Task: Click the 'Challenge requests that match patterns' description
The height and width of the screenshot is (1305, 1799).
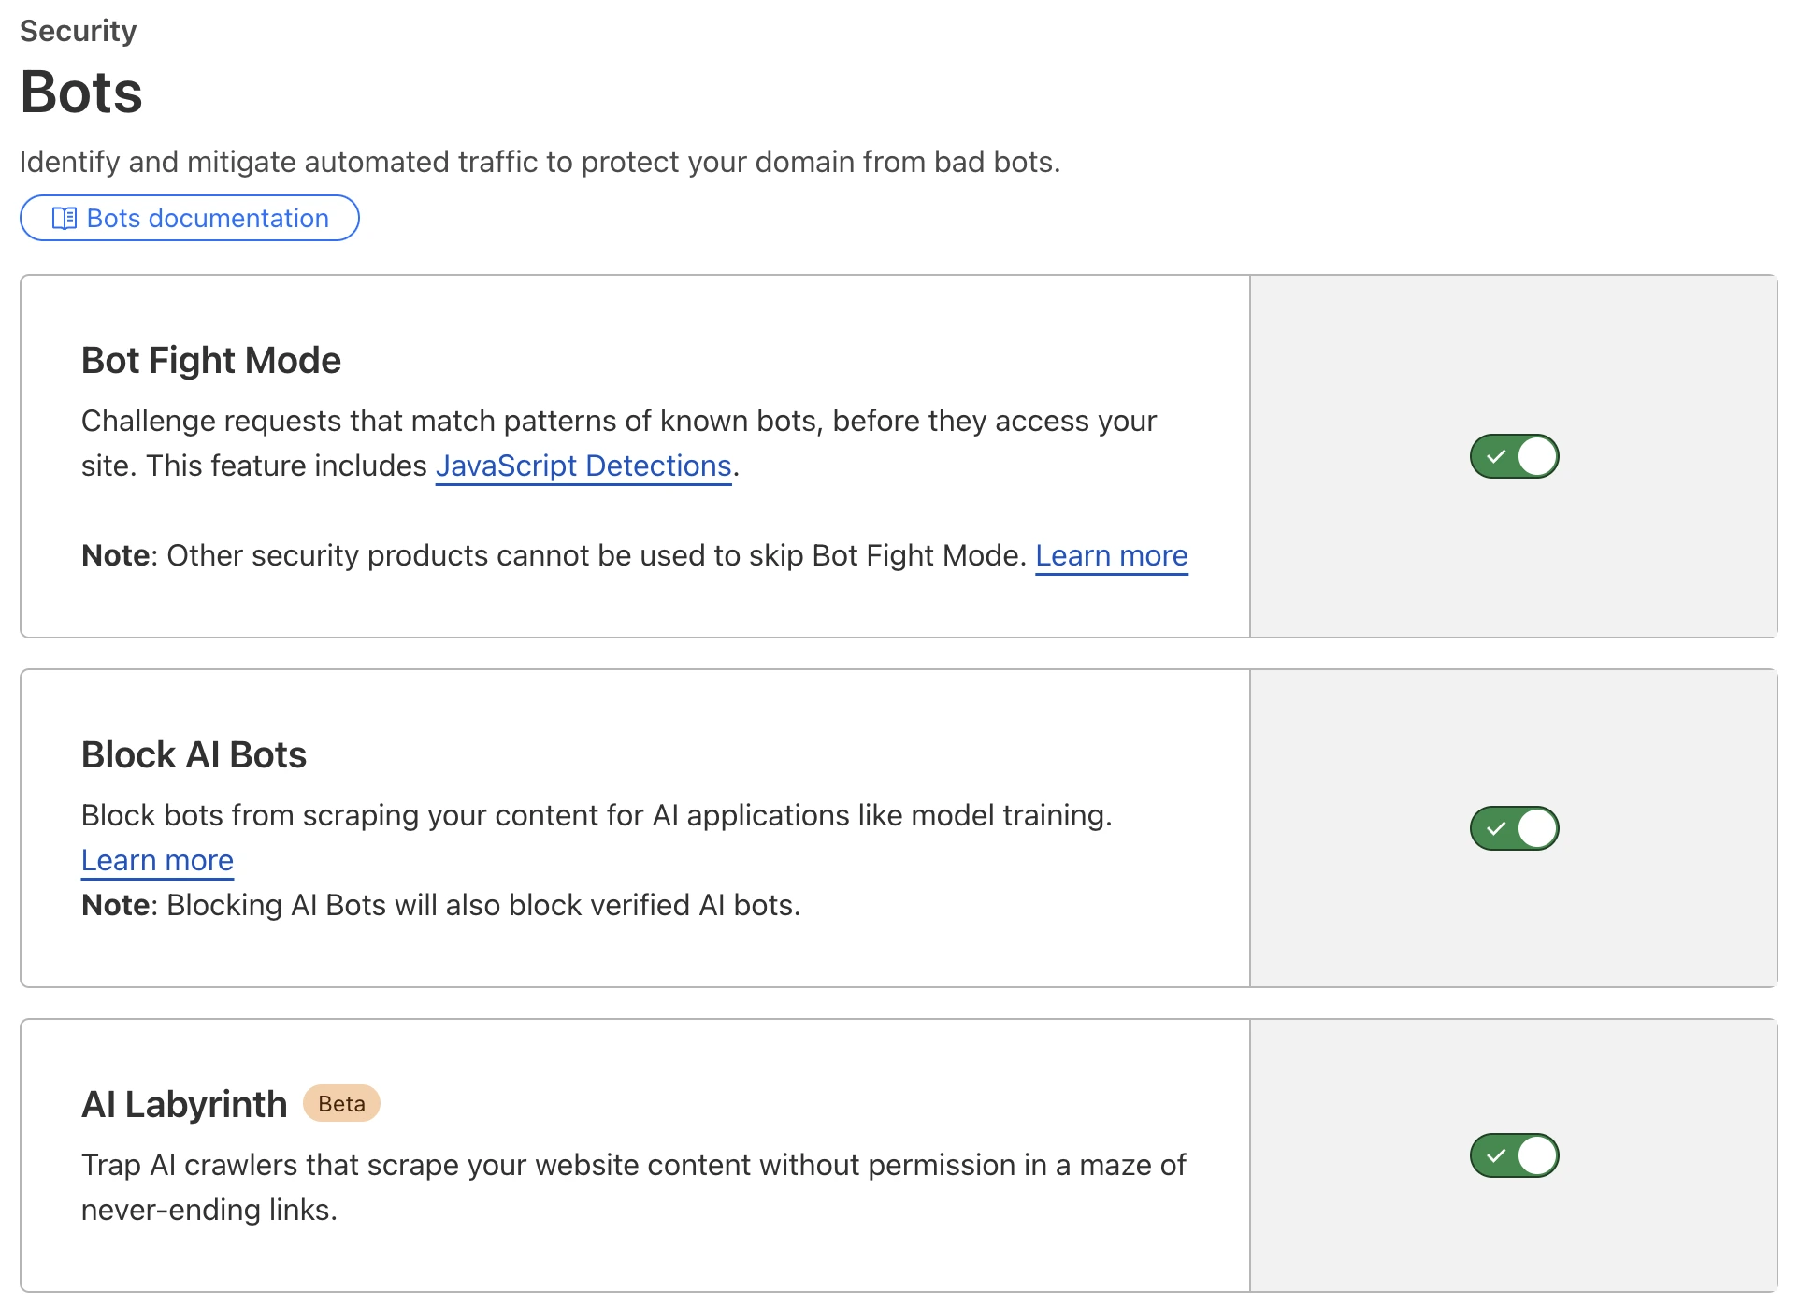Action: click(x=619, y=443)
